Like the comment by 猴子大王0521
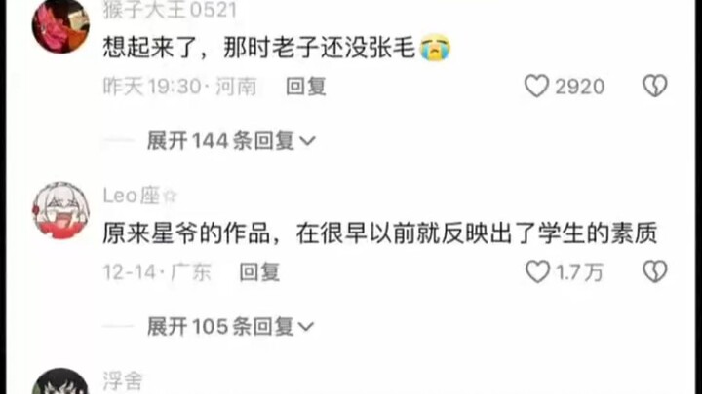 537,86
